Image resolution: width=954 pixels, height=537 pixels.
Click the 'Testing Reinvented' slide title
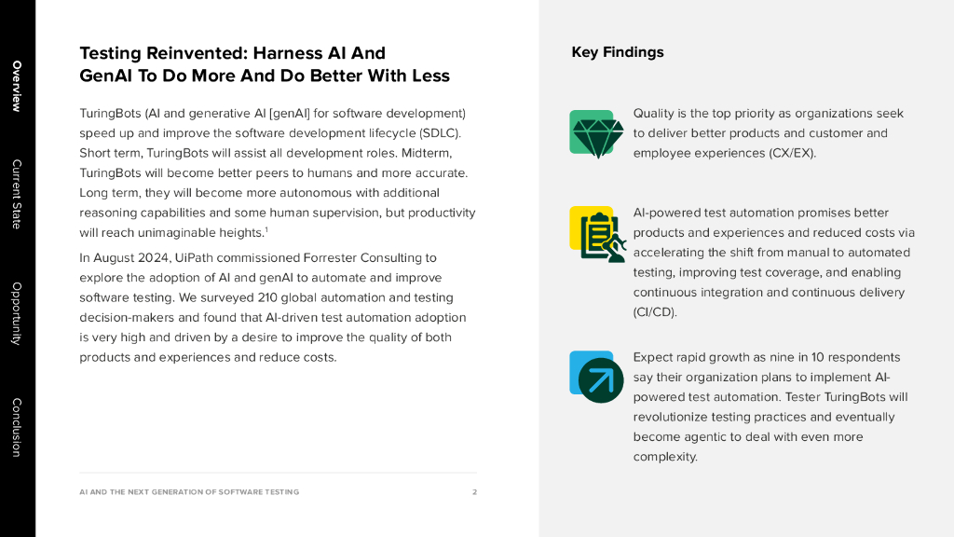[265, 64]
